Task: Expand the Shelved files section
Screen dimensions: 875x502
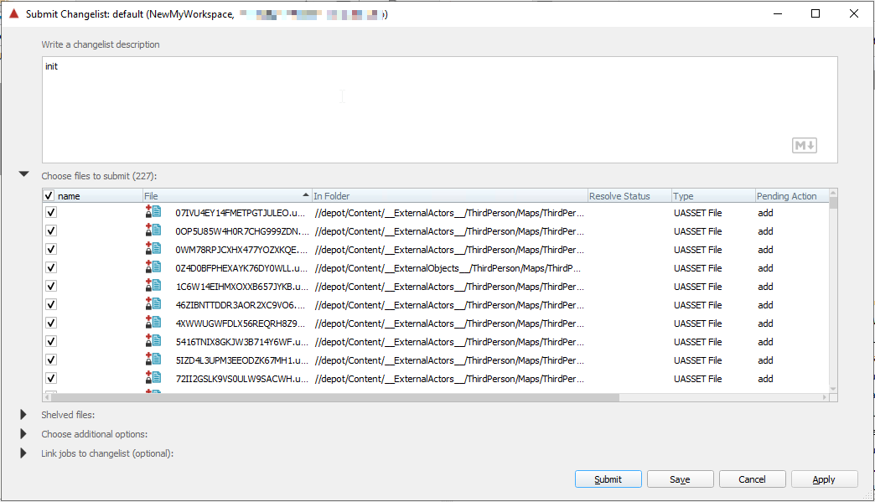Action: [23, 414]
